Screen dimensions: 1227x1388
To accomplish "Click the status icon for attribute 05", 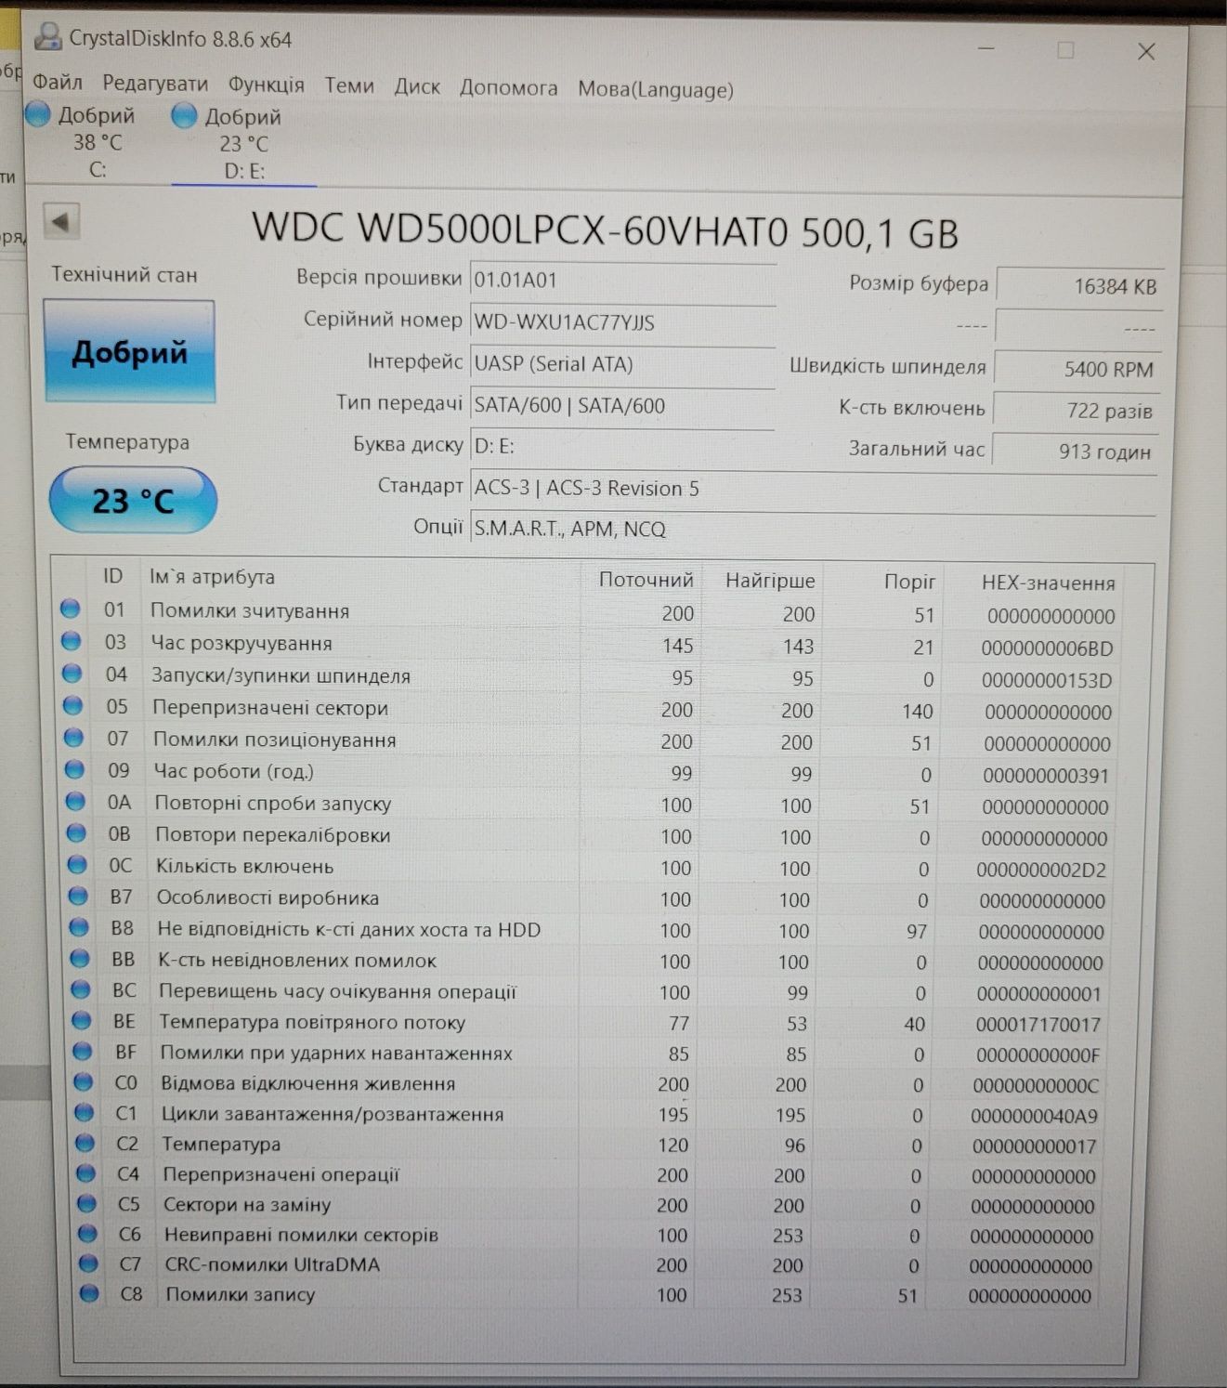I will 72,705.
